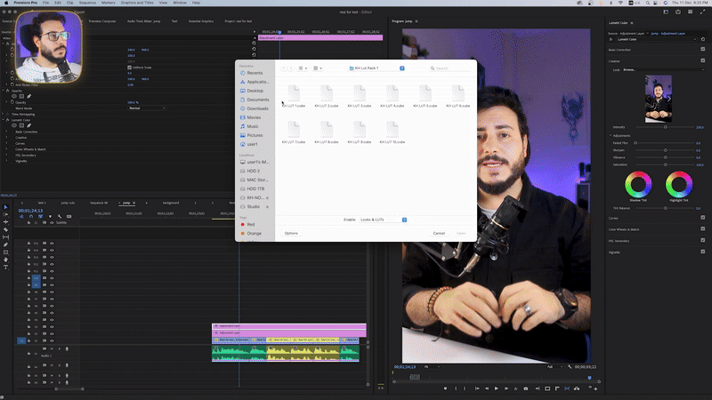Open the Downloads folder in the sidebar
The image size is (712, 400).
pos(257,108)
